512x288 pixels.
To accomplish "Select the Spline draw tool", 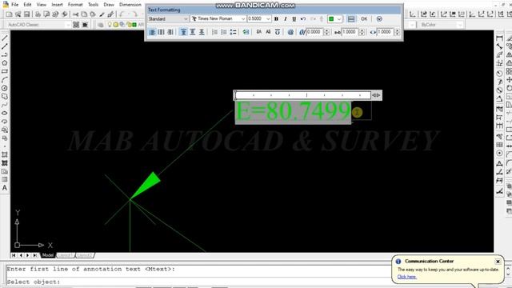I will 5,105.
